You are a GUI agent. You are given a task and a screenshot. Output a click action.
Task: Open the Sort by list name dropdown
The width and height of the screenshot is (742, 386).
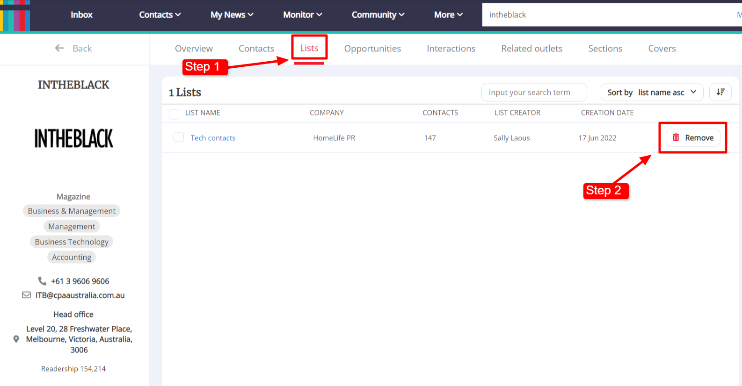pyautogui.click(x=652, y=92)
